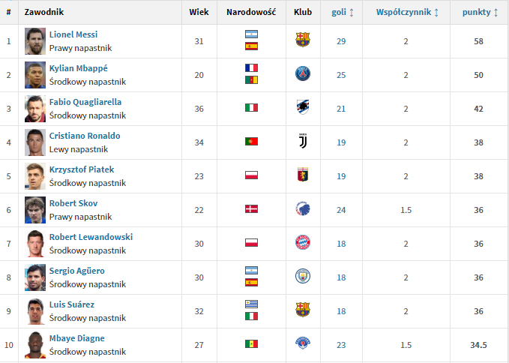
Task: Open Robert Lewandowski's profile link
Action: (91, 237)
